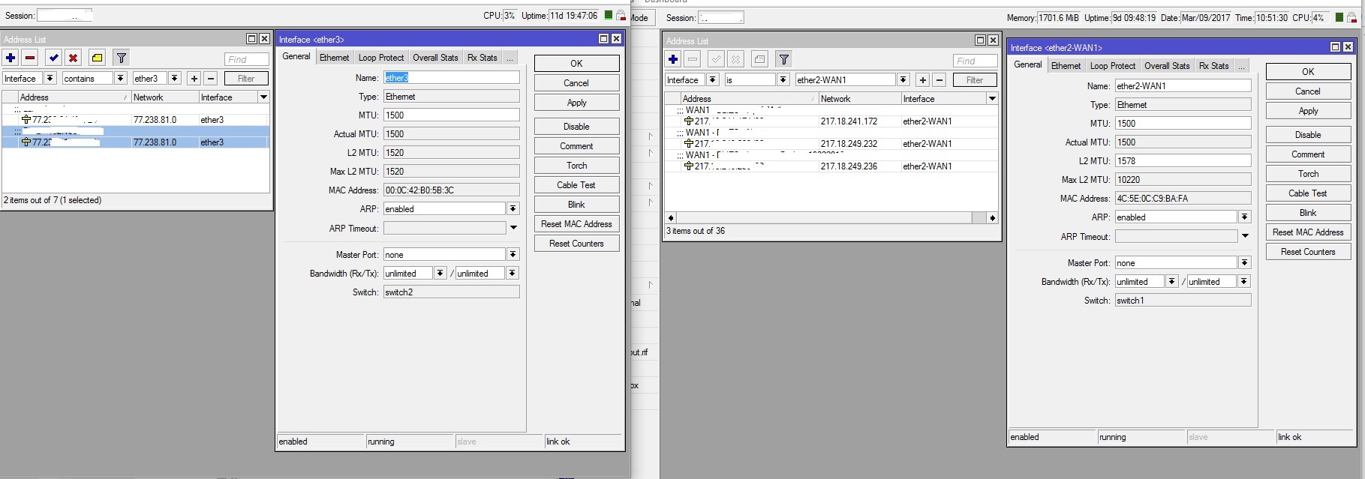Viewport: 1365px width, 479px height.
Task: Click the red minus remove icon in left Address List
Action: coord(30,58)
